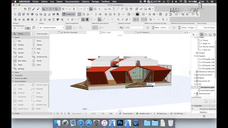Click the Personnalisé status bar option
The image size is (228, 128).
click(128, 114)
